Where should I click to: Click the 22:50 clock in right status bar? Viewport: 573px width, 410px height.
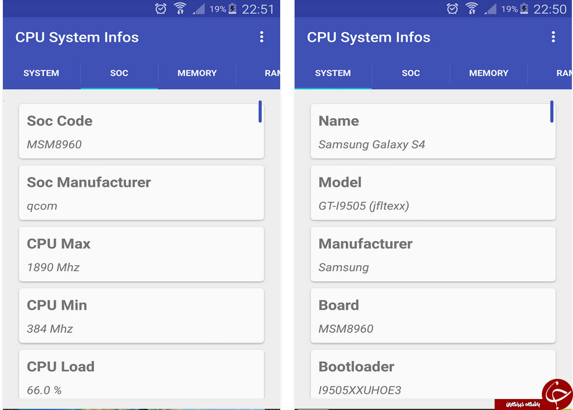pyautogui.click(x=549, y=9)
